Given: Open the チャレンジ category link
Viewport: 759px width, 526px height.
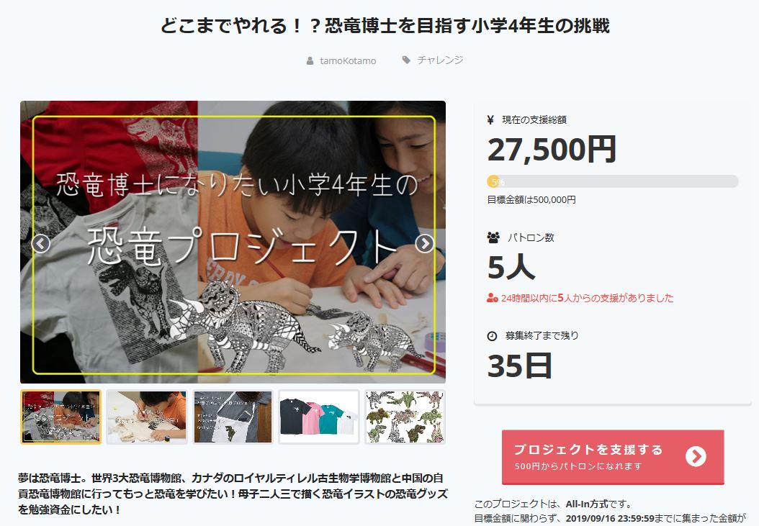Looking at the screenshot, I should (x=440, y=60).
